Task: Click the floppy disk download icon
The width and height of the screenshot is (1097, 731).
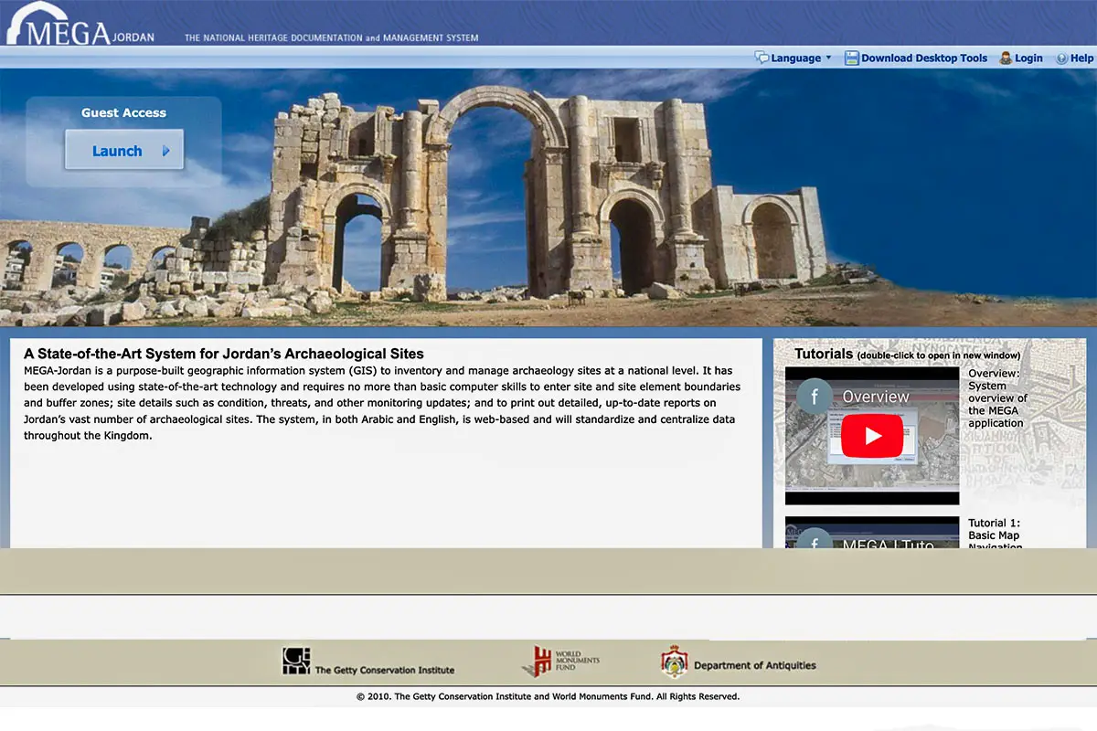Action: tap(851, 58)
